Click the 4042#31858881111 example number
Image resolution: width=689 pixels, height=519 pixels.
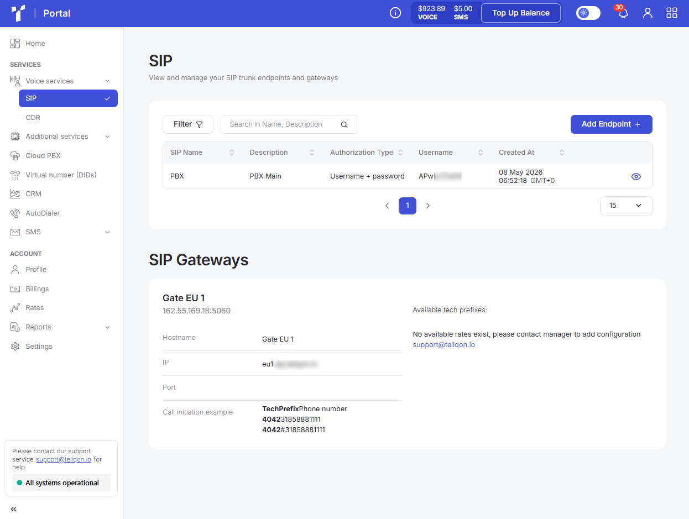[x=294, y=430]
